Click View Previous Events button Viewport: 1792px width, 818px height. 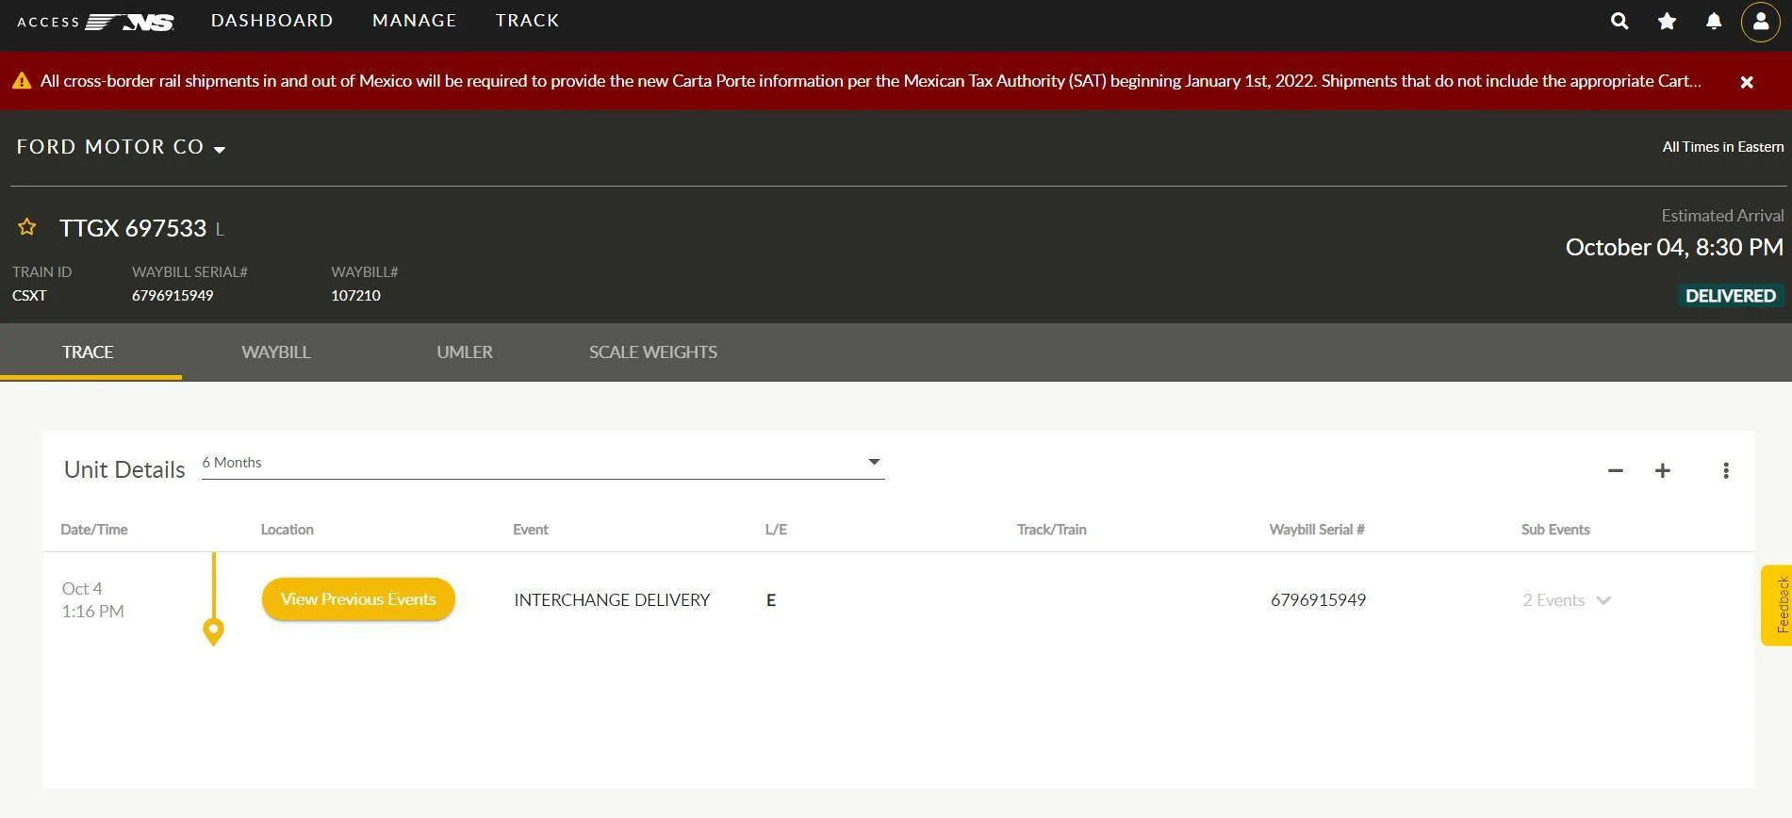(358, 599)
